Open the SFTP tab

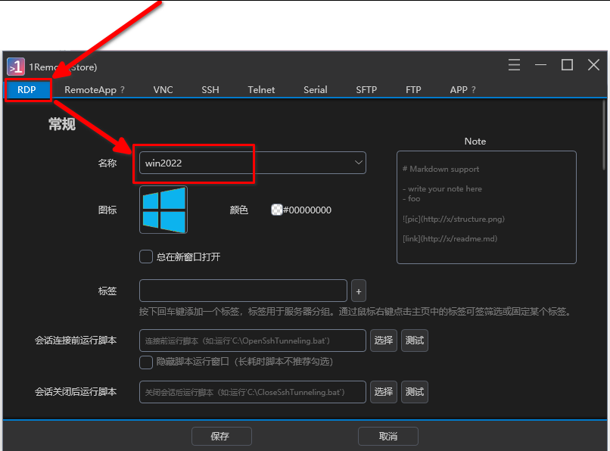click(x=366, y=90)
